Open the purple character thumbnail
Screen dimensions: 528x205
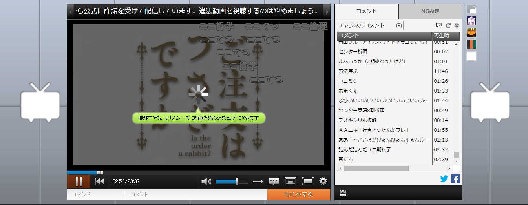pyautogui.click(x=471, y=21)
